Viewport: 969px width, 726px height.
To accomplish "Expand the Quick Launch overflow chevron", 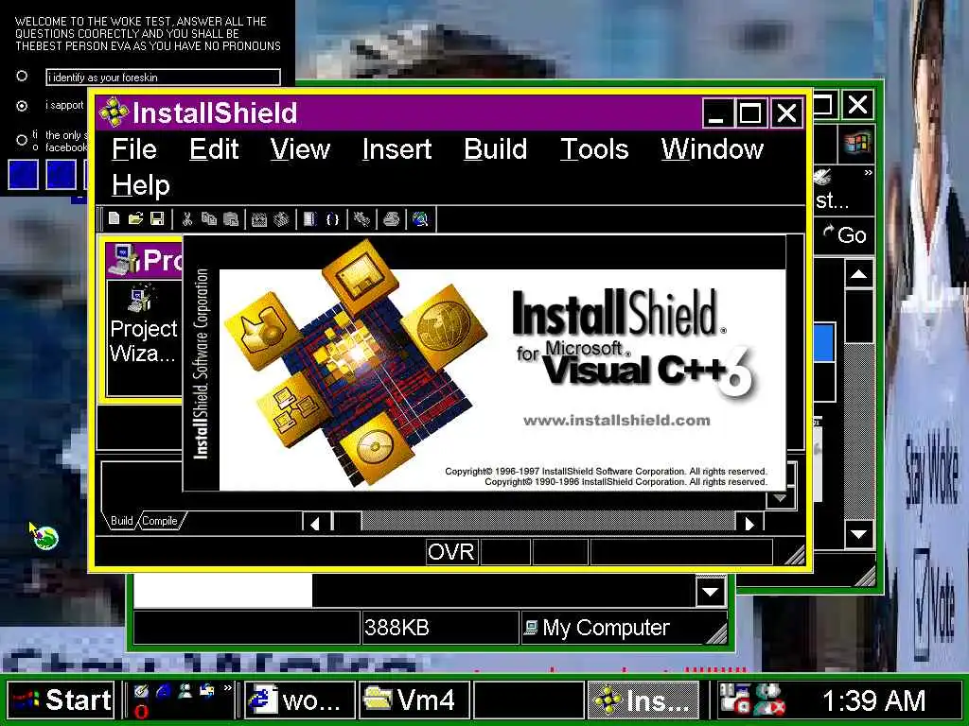I will point(228,688).
